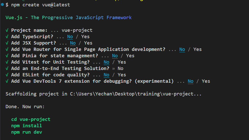This screenshot has width=249, height=140.
Task: Click 'Yes' on the ESLint code quality line
Action: pyautogui.click(x=122, y=75)
